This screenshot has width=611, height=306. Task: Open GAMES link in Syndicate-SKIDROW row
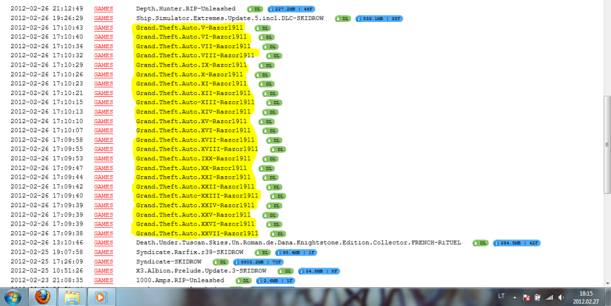103,262
